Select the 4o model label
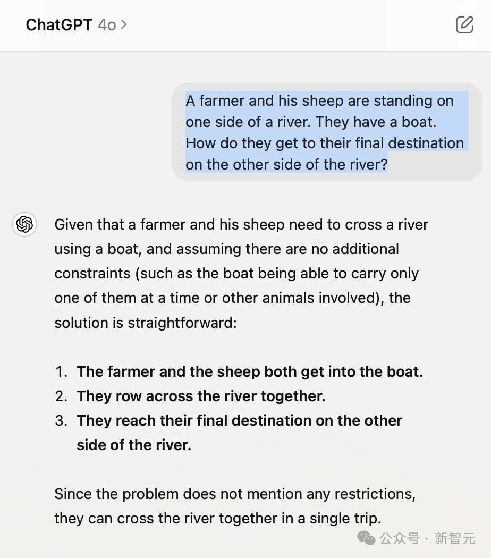491x558 pixels. (x=106, y=24)
